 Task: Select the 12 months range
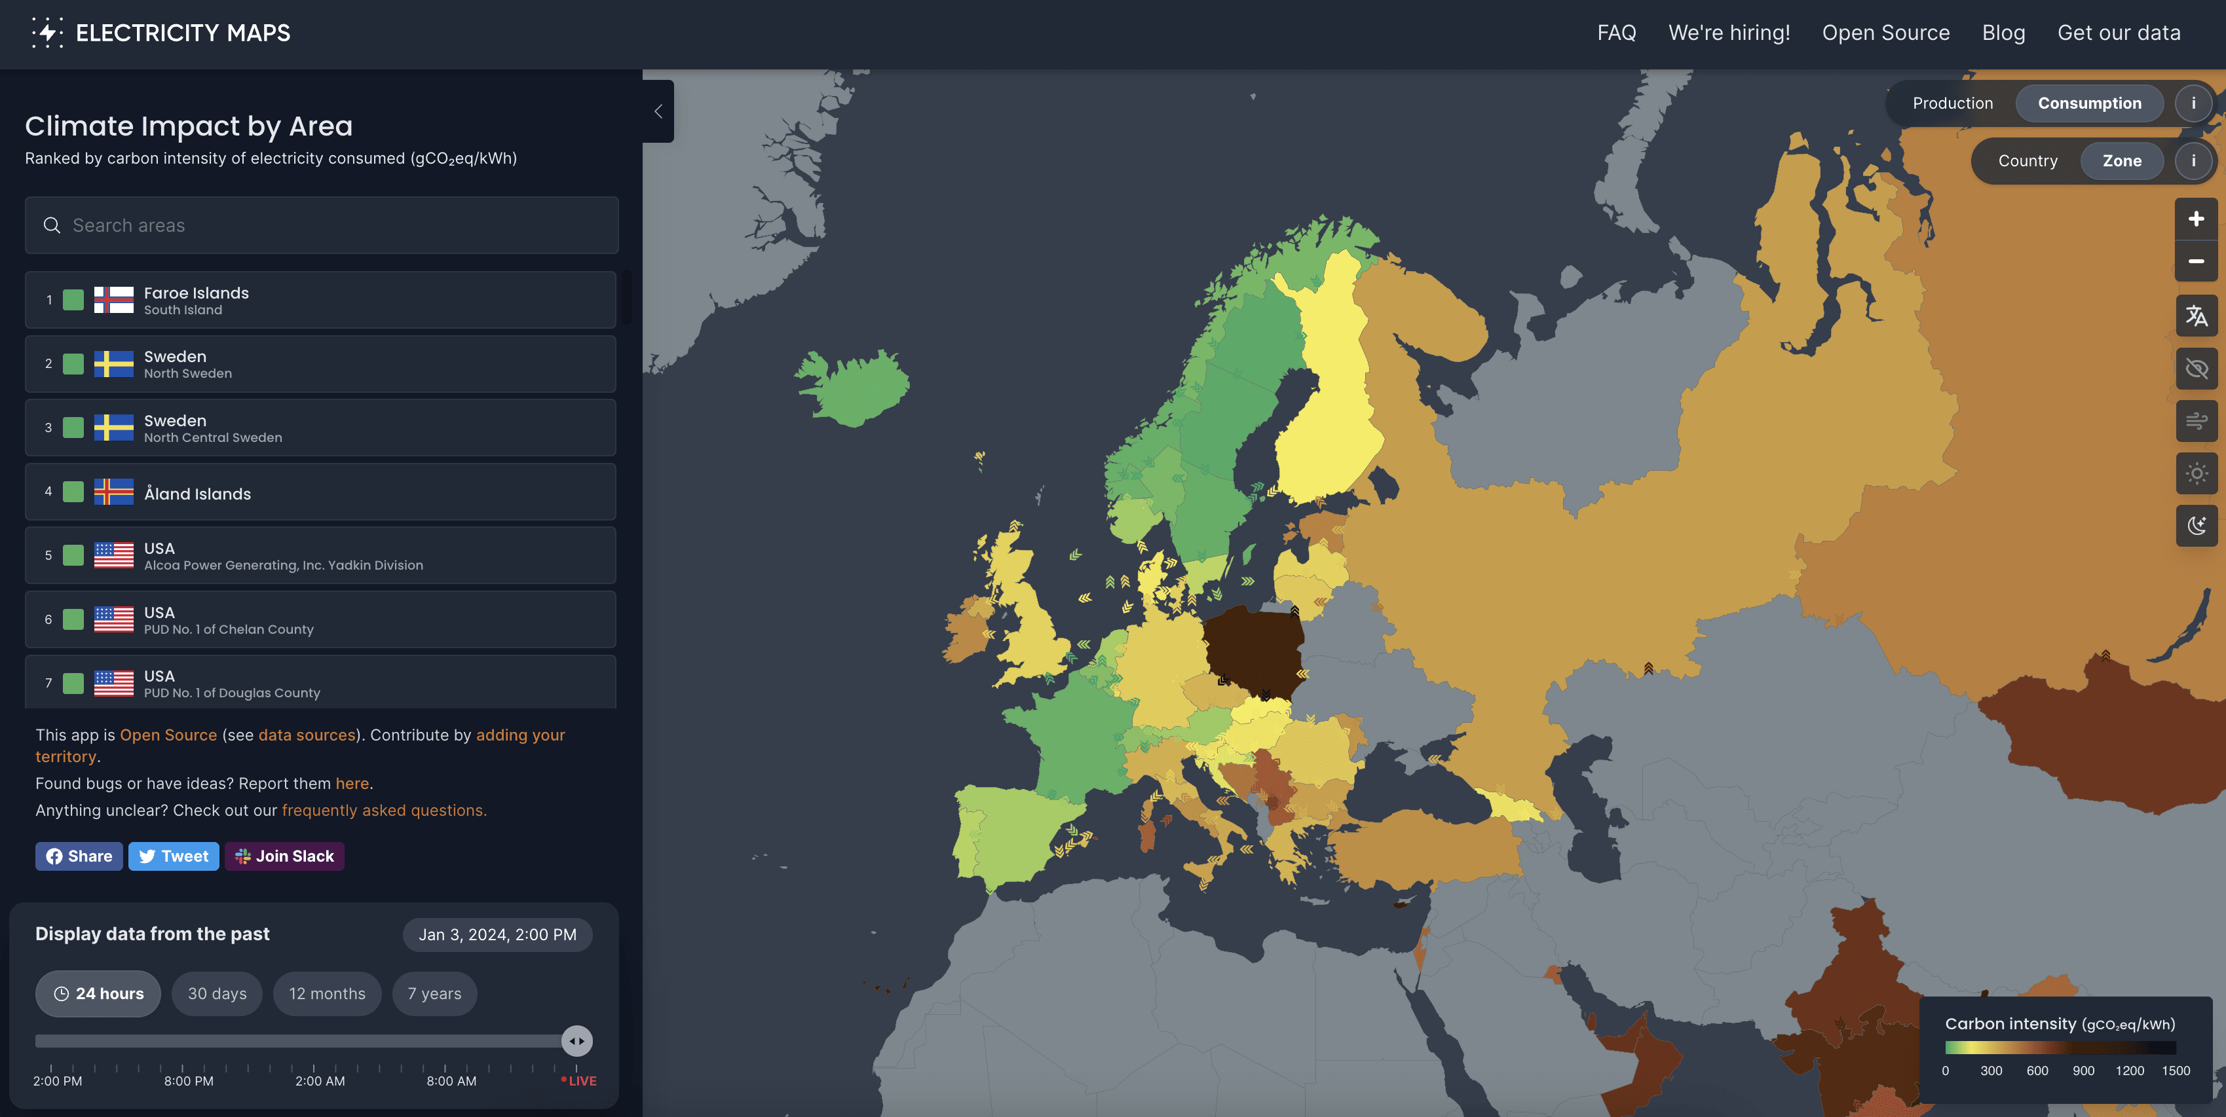click(x=327, y=993)
